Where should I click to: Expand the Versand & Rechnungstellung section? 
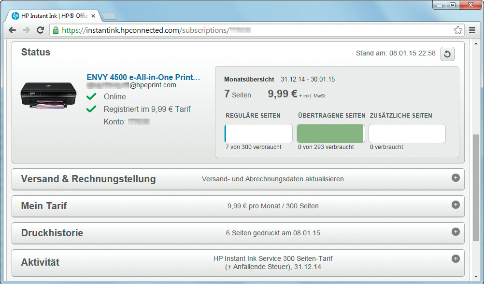pos(456,178)
